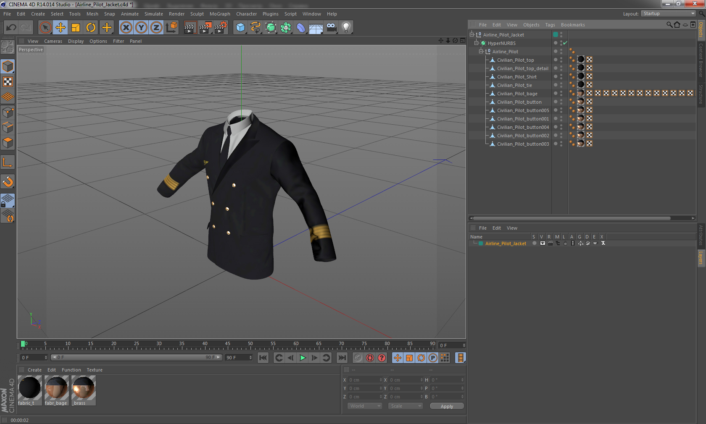This screenshot has width=706, height=424.
Task: Enable Edges mode icon
Action: 8,127
